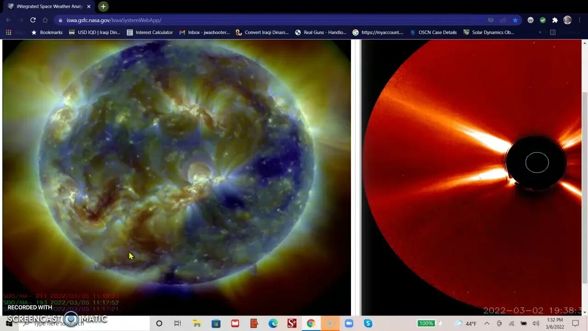Viewport: 588px width, 331px height.
Task: Show more bookmarks chevron
Action: click(540, 33)
